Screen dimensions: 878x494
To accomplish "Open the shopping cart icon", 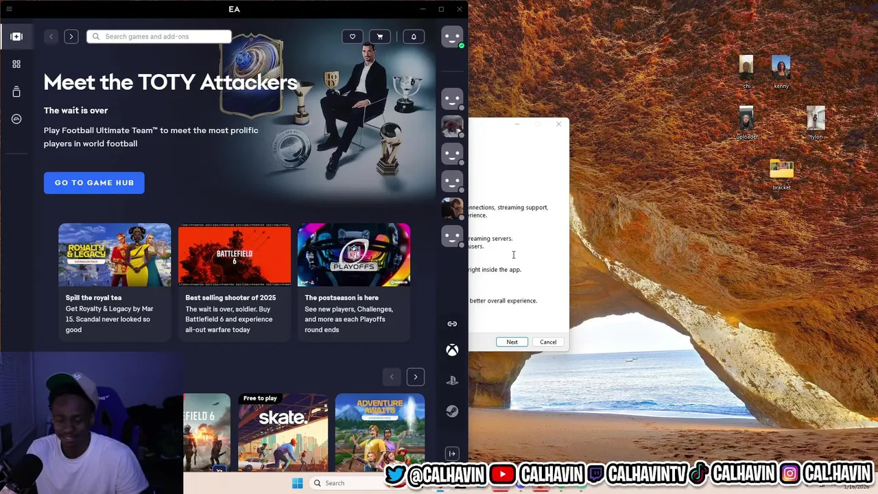I will (380, 36).
